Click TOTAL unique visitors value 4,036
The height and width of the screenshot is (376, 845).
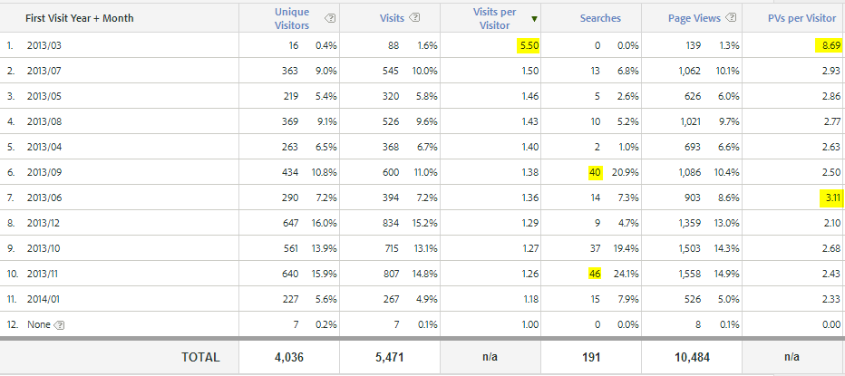pyautogui.click(x=289, y=357)
